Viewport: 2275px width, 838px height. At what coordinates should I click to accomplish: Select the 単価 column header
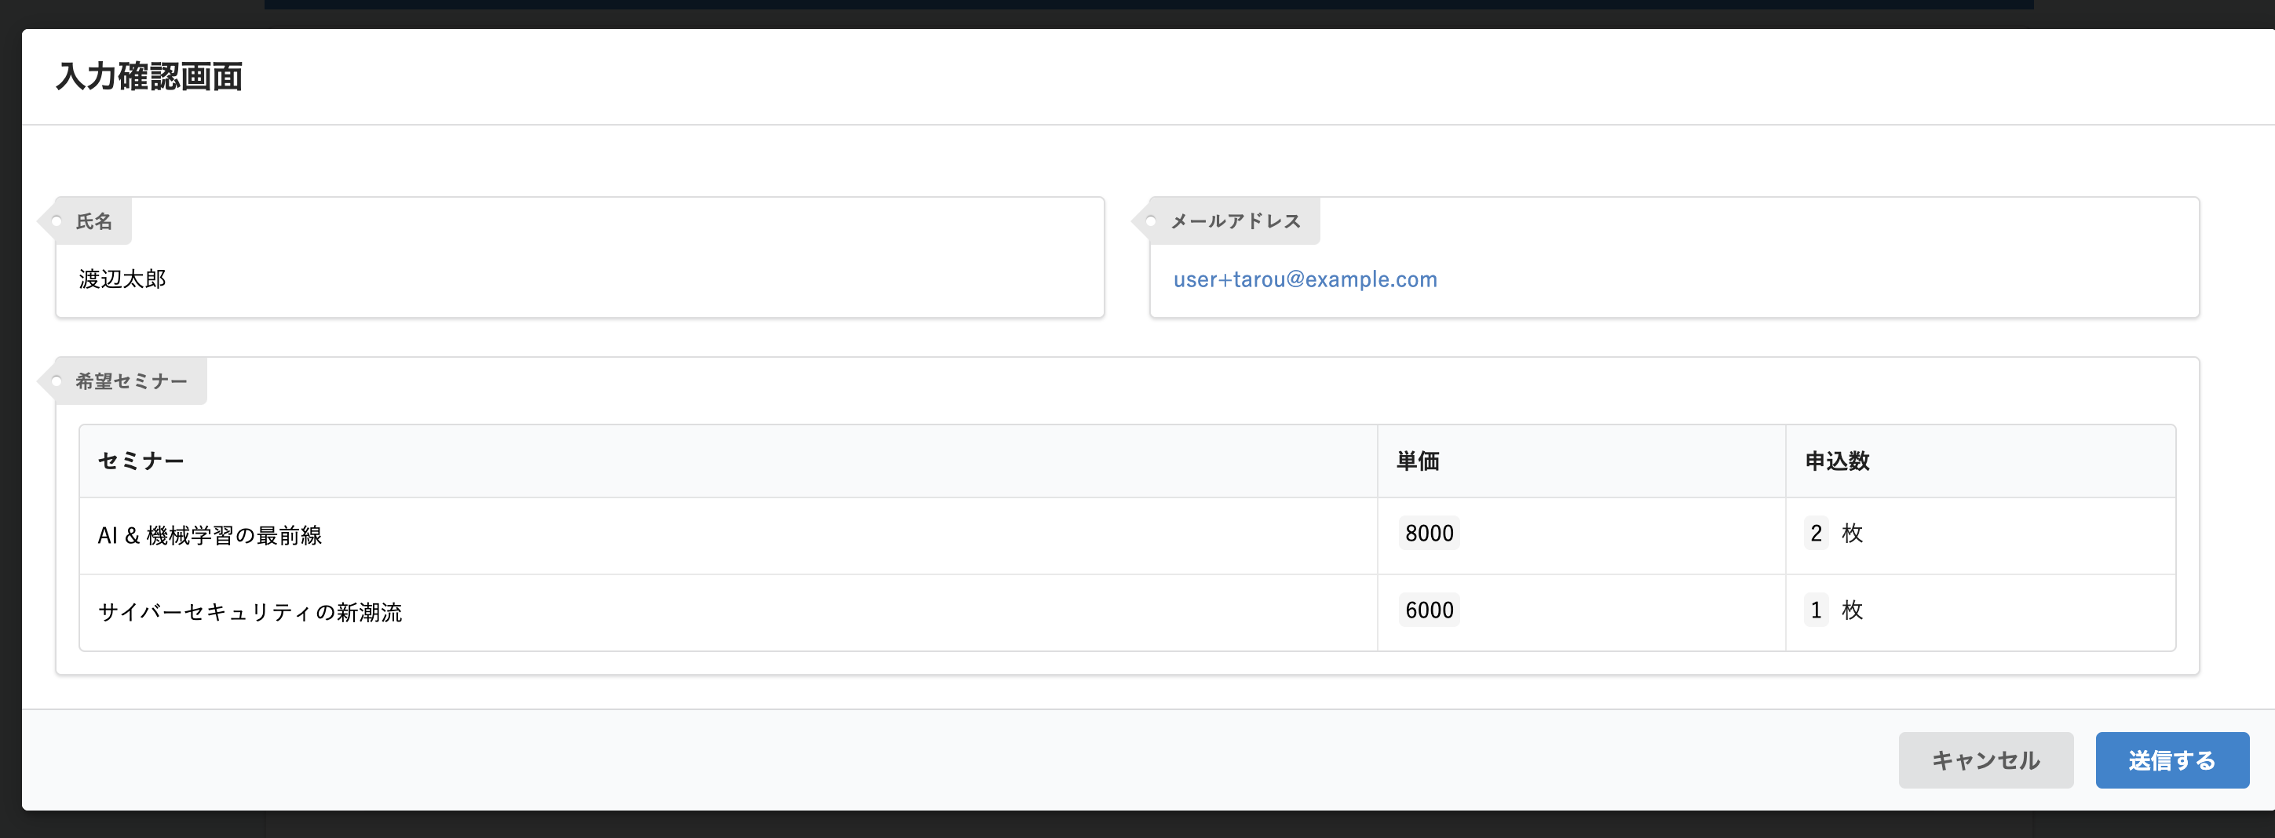point(1416,460)
